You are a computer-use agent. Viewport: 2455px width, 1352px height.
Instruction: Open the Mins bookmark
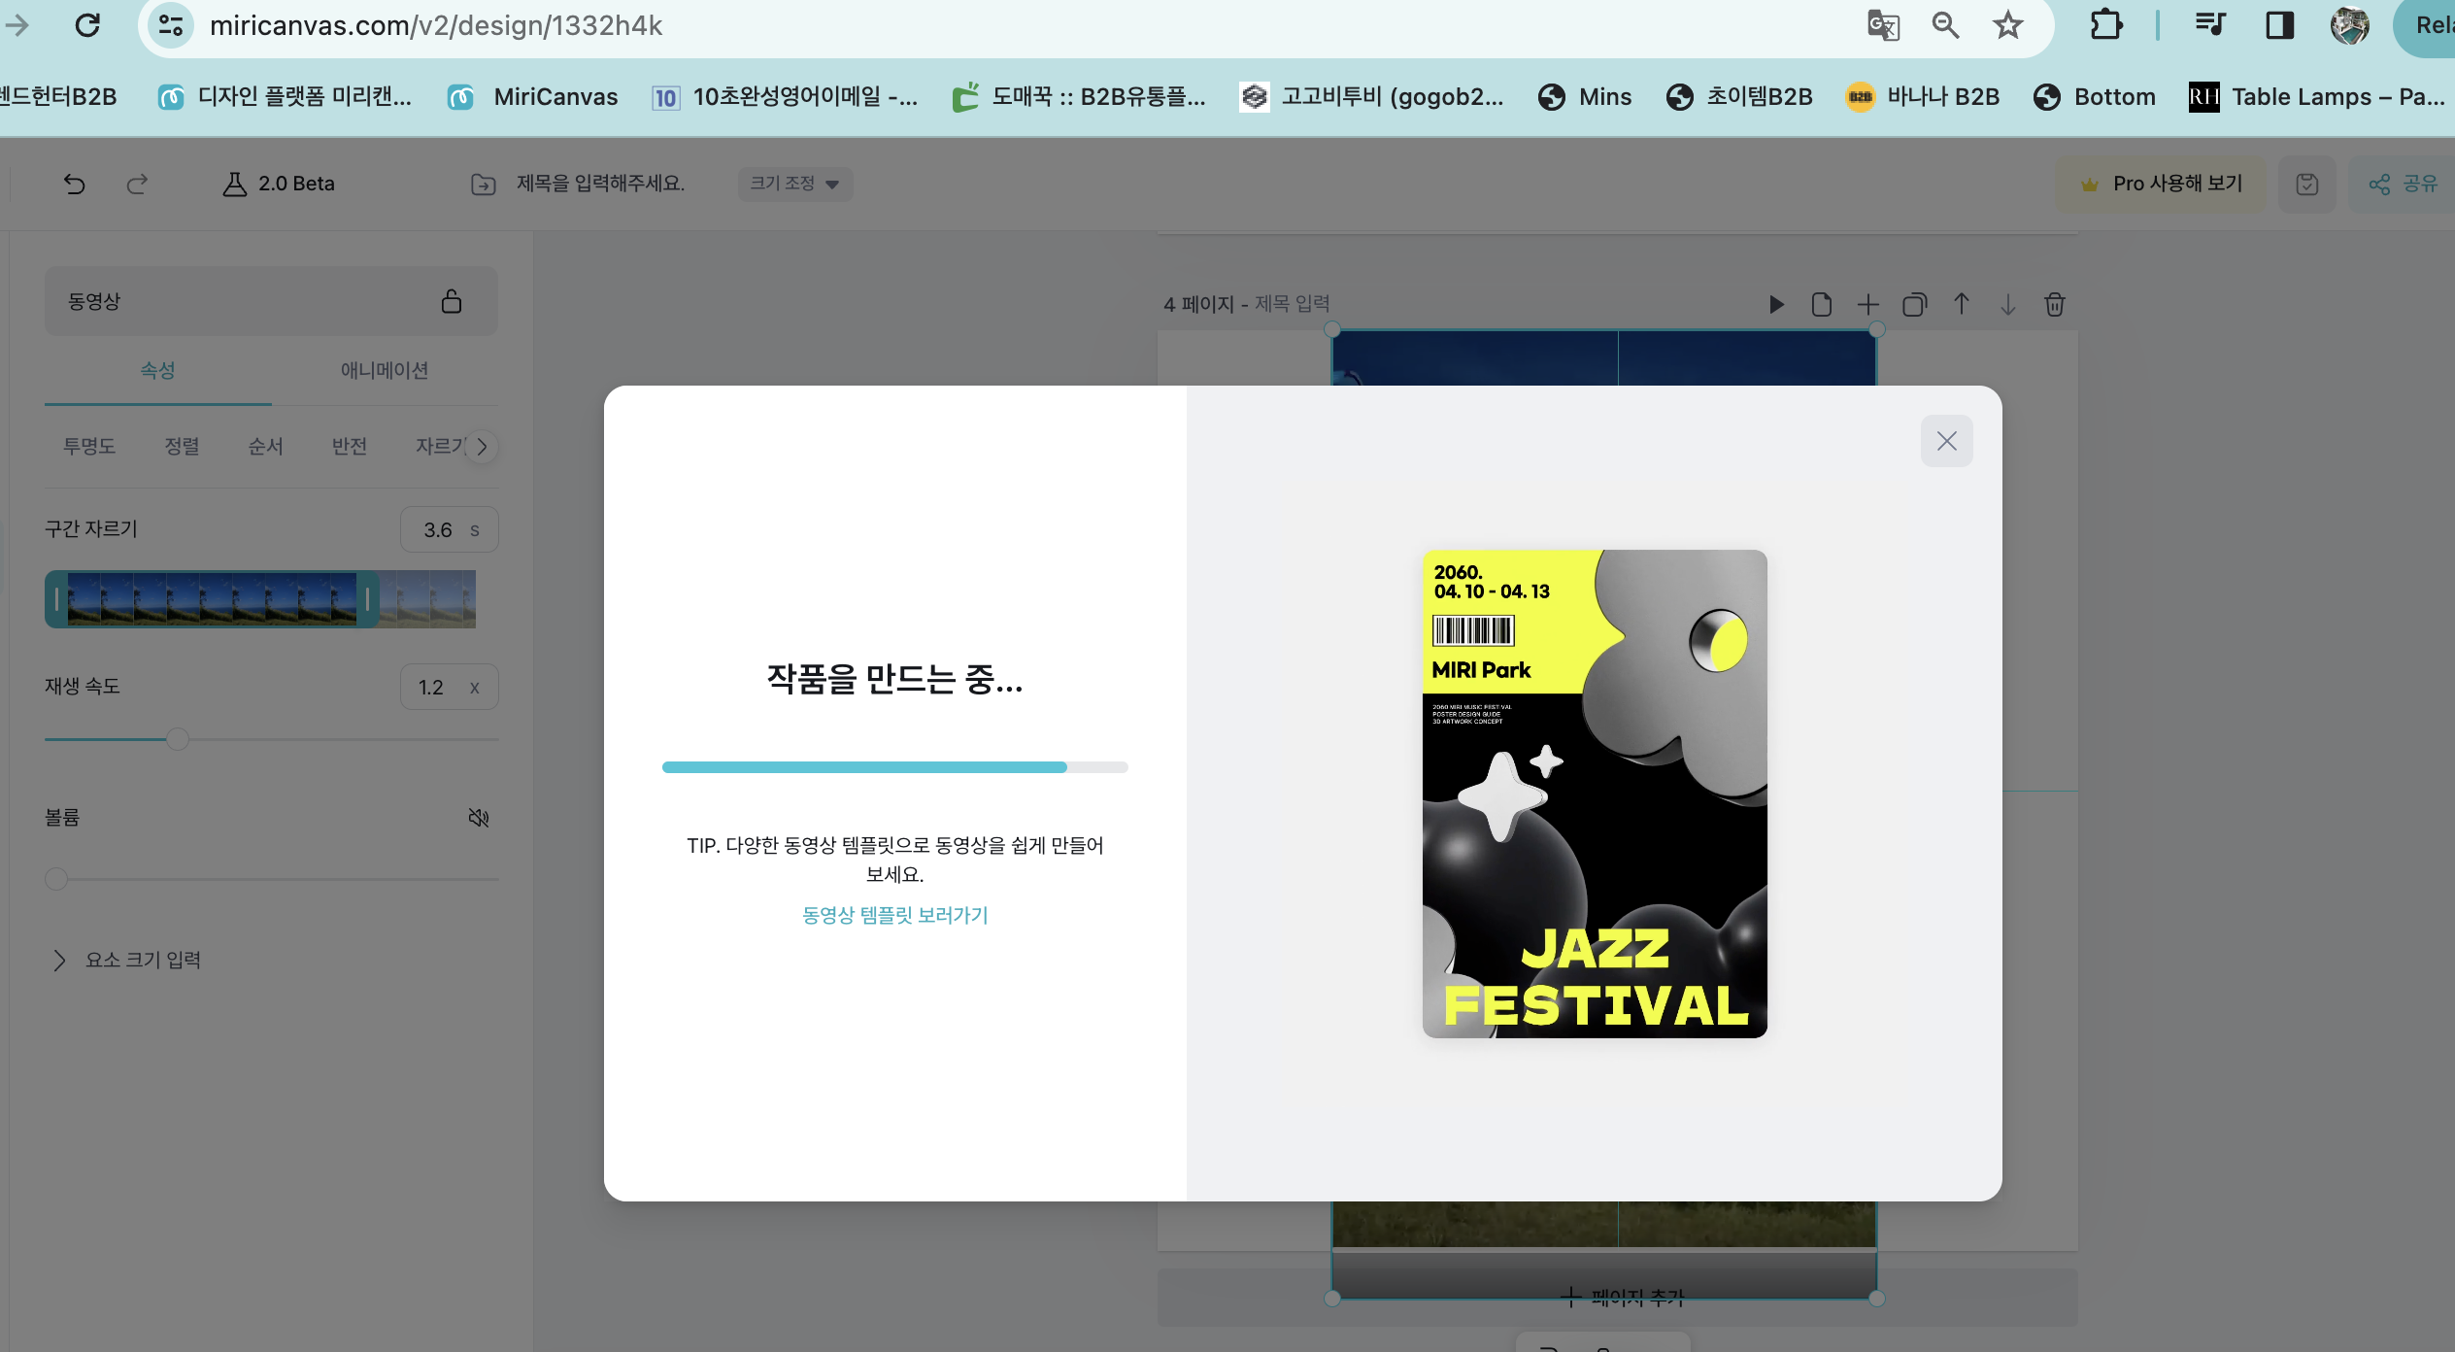(x=1585, y=97)
